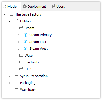This screenshot has width=102, height=100.
Task: Collapse The Juice Factory node
Action: coord(5,14)
